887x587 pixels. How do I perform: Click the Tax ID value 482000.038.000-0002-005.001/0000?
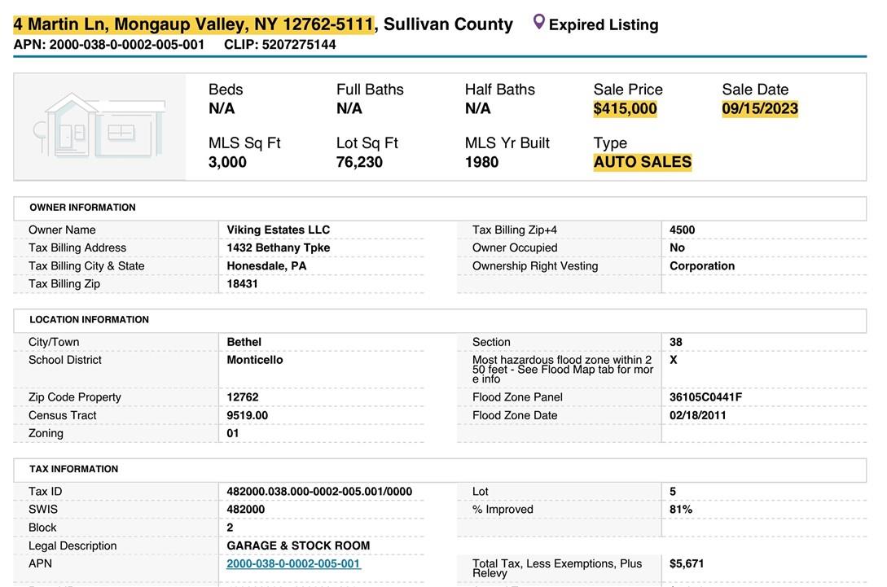point(319,492)
